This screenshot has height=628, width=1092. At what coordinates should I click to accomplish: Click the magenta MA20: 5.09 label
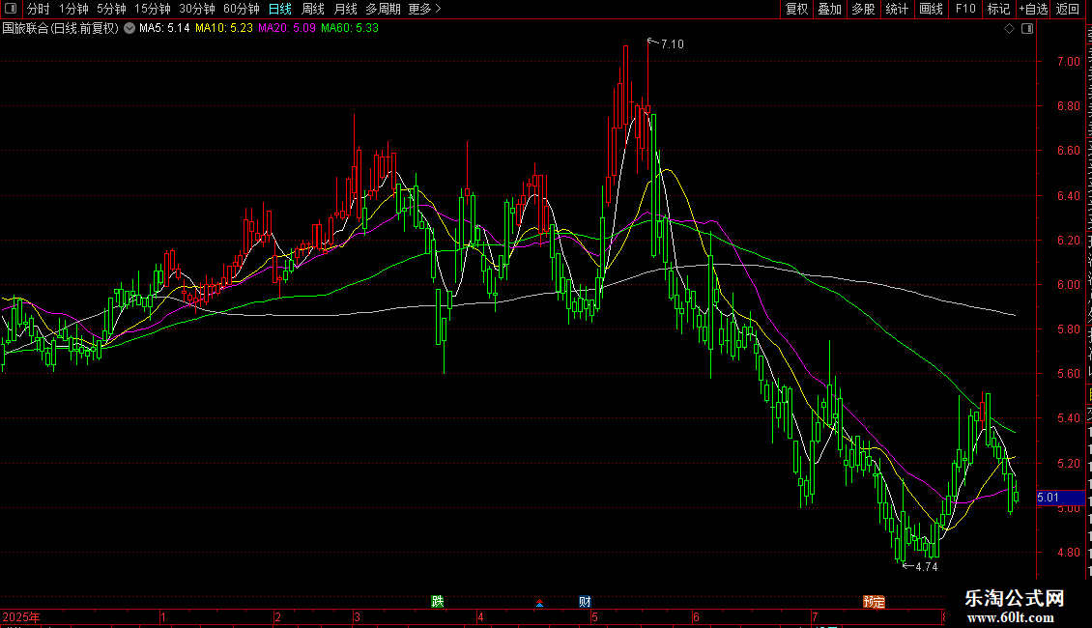coord(287,29)
